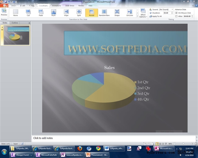Choose the Fade transition
The height and width of the screenshot is (158, 198).
point(41,13)
